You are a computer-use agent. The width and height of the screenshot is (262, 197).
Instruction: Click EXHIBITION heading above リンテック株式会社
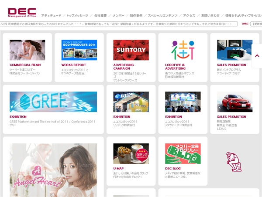coord(122,117)
